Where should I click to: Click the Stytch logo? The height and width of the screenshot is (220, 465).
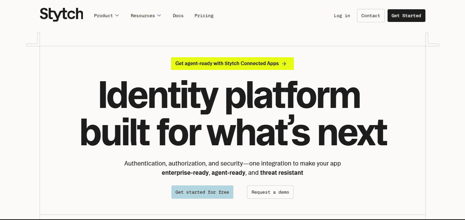(x=61, y=14)
